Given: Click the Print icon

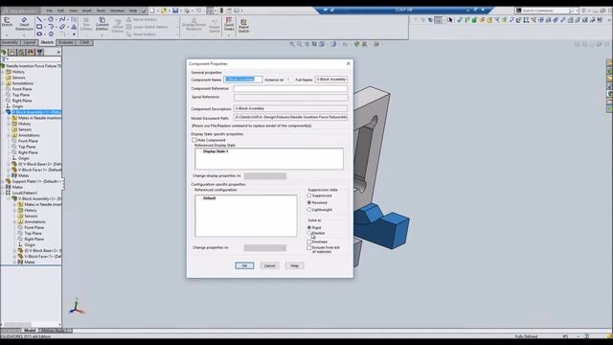Looking at the screenshot, I should [188, 11].
